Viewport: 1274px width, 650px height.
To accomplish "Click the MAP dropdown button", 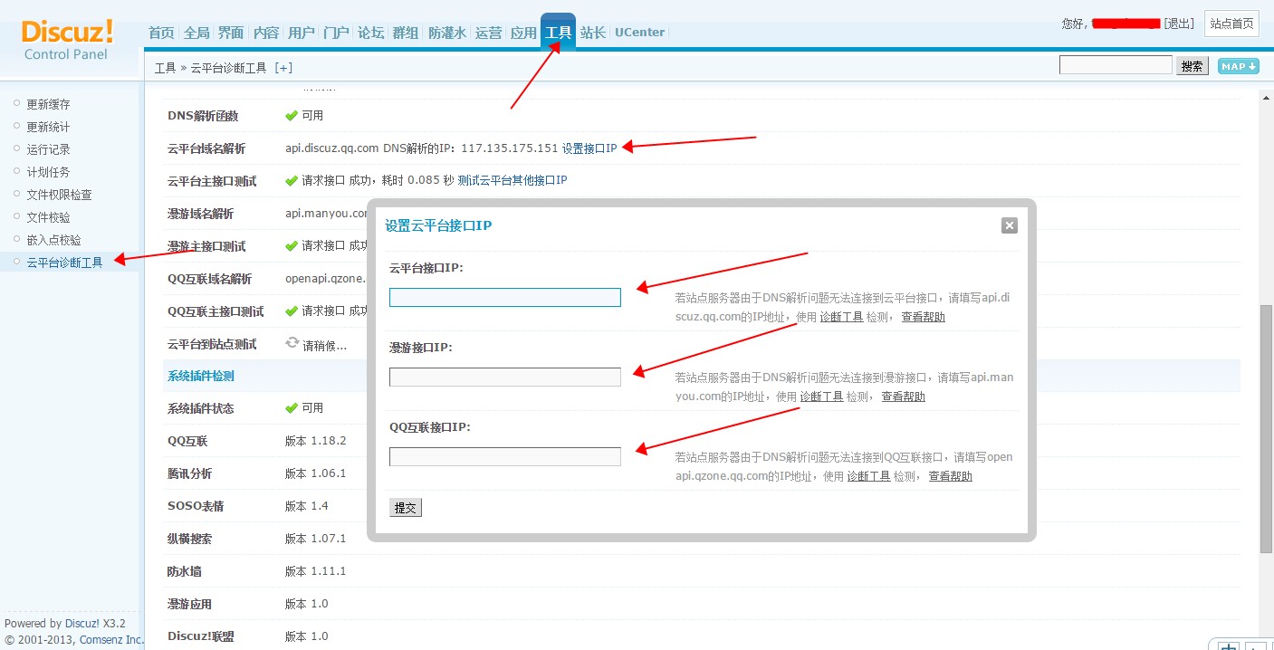I will point(1238,66).
